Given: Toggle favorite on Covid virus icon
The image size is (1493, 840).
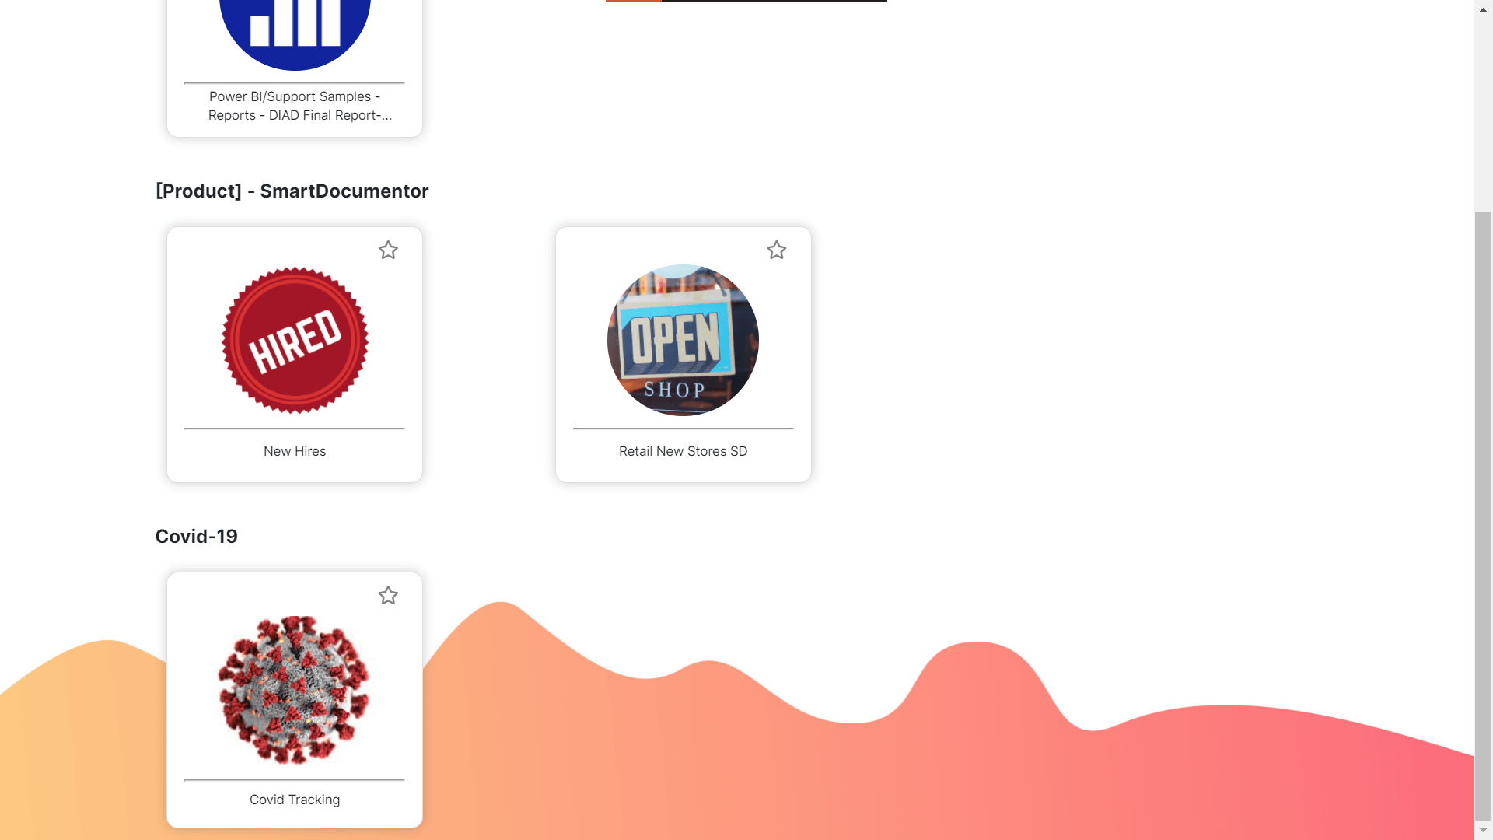Looking at the screenshot, I should pos(390,596).
